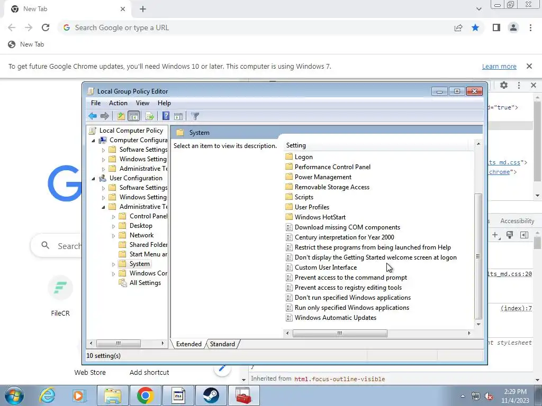Collapse the User Configuration node

[93, 179]
